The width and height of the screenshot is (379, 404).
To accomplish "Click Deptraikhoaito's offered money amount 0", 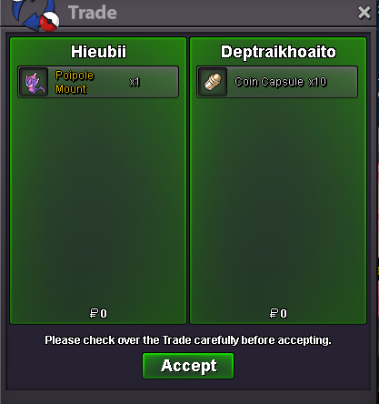I will click(x=284, y=313).
